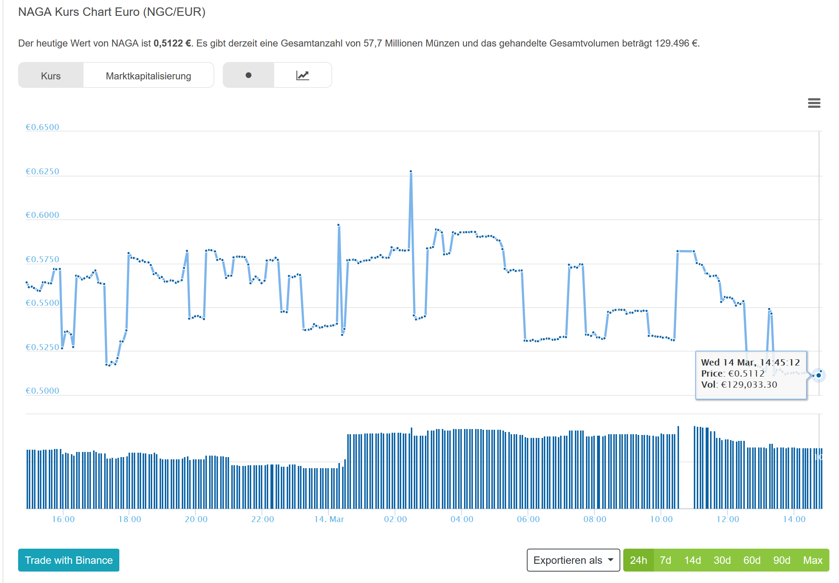The image size is (839, 583).
Task: Switch to Marktkapitalisierung tab
Action: tap(148, 76)
